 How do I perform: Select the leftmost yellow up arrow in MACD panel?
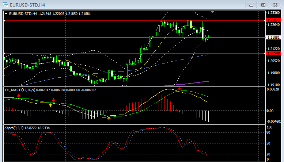pyautogui.click(x=51, y=105)
